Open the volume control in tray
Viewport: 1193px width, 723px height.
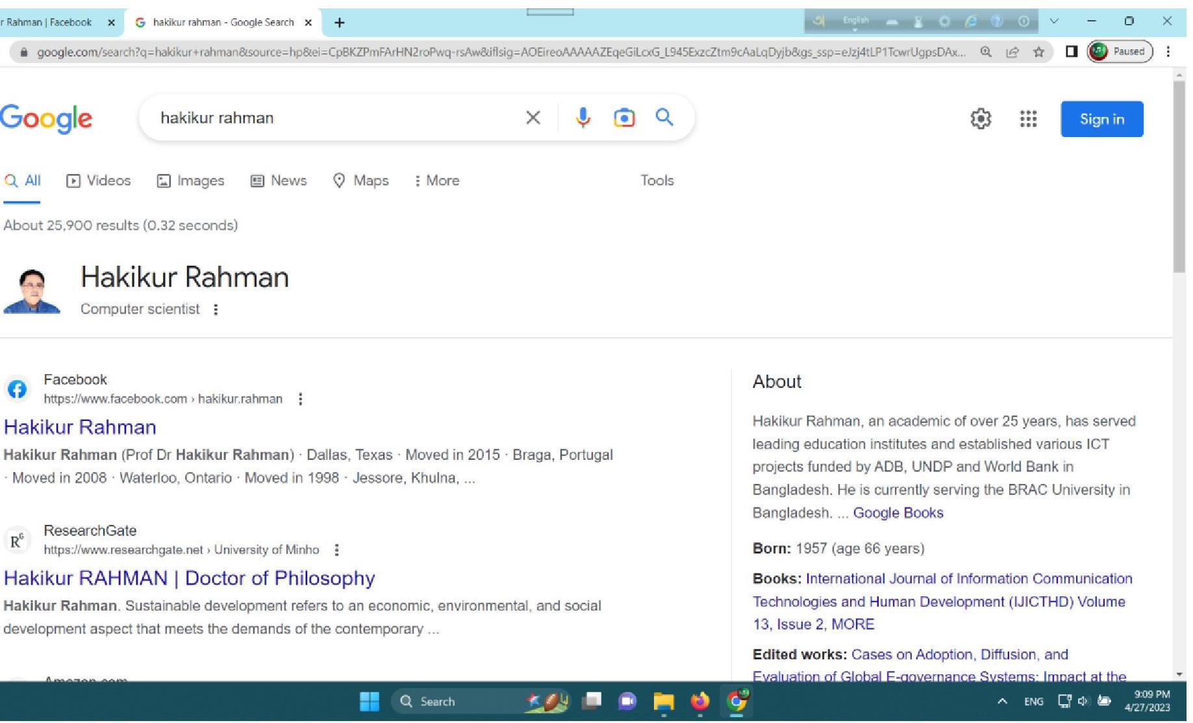point(1083,702)
